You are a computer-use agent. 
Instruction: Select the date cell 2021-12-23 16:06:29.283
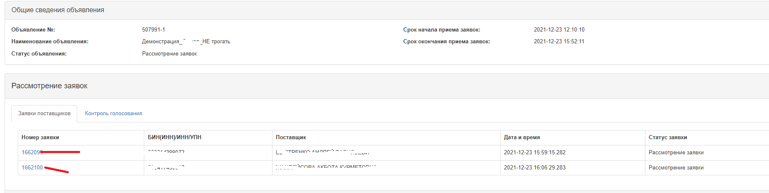[534, 168]
